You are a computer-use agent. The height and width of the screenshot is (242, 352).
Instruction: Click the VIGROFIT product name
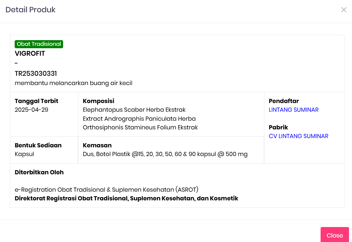[x=30, y=54]
